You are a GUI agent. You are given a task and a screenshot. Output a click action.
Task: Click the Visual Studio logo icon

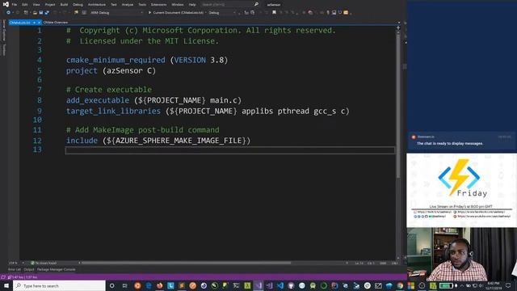(6, 4)
